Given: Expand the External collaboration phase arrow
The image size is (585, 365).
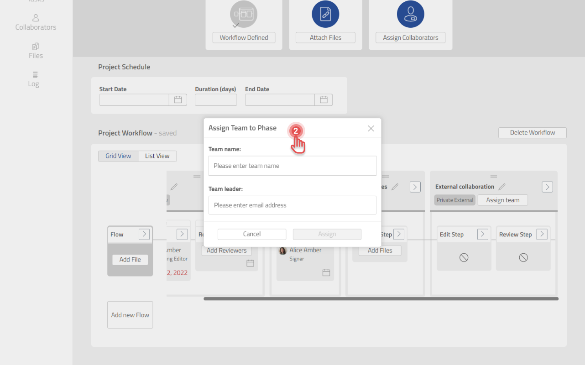Looking at the screenshot, I should click(x=547, y=187).
